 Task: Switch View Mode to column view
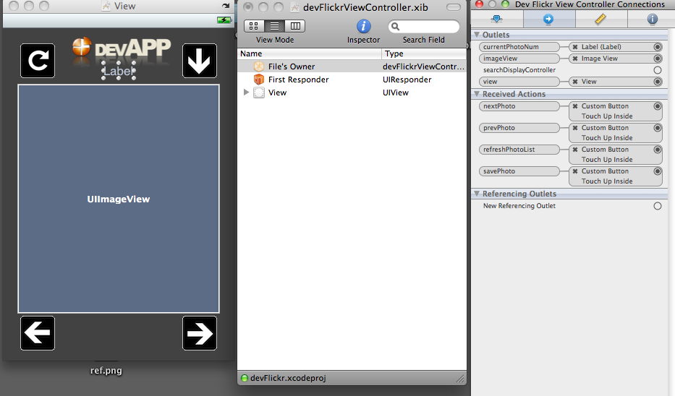(295, 26)
